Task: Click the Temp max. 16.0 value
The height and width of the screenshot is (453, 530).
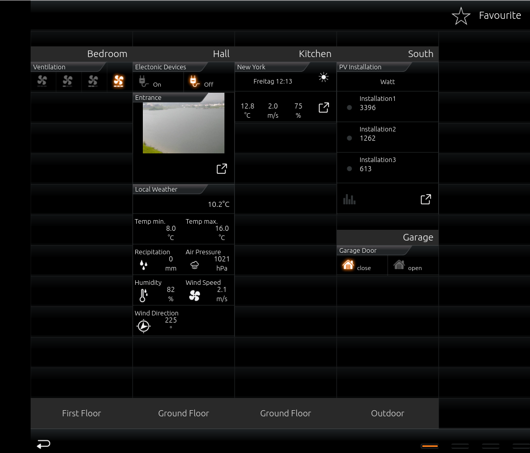Action: tap(222, 228)
